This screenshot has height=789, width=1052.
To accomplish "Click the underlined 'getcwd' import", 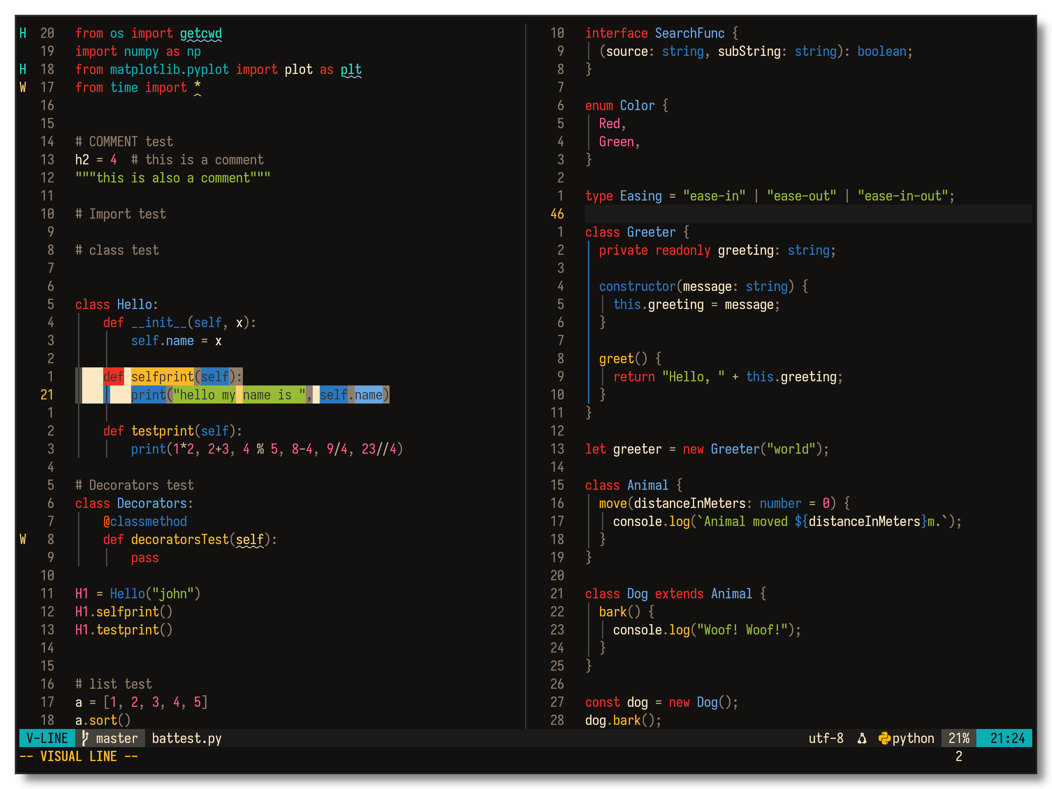I will pyautogui.click(x=201, y=33).
